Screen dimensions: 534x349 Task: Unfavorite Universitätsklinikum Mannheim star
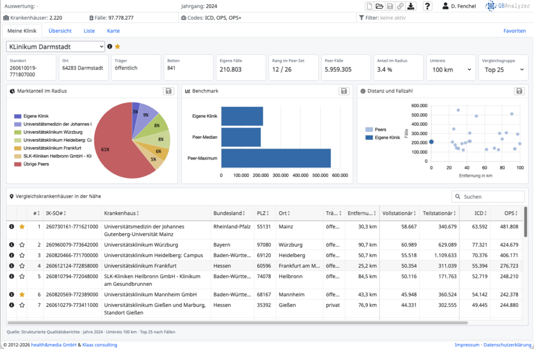click(22, 294)
